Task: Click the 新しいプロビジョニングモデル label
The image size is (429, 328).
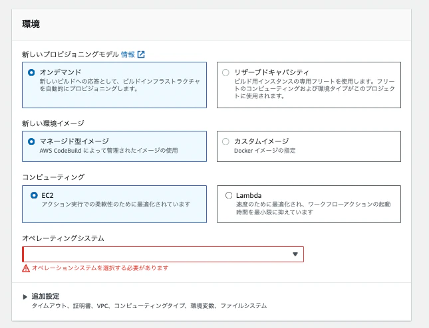Action: coord(71,54)
